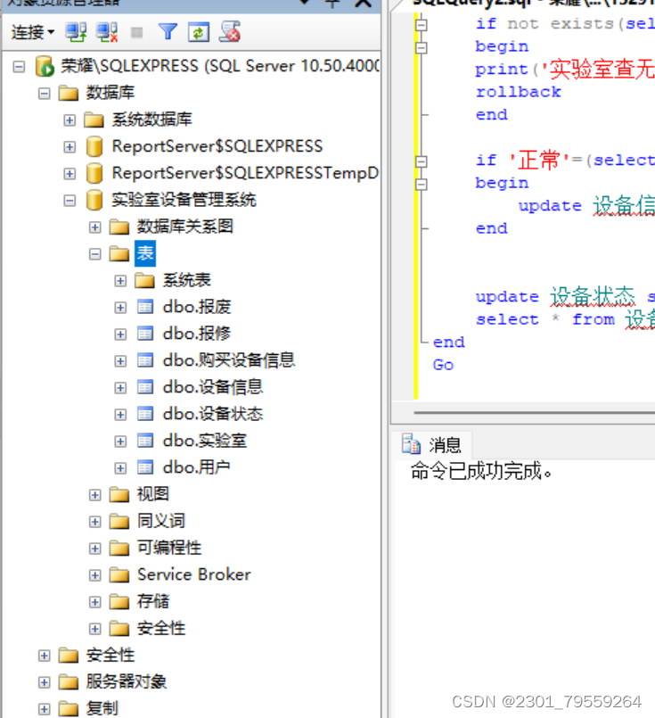This screenshot has width=655, height=718.
Task: Click the 视图 folder icon
Action: point(119,494)
